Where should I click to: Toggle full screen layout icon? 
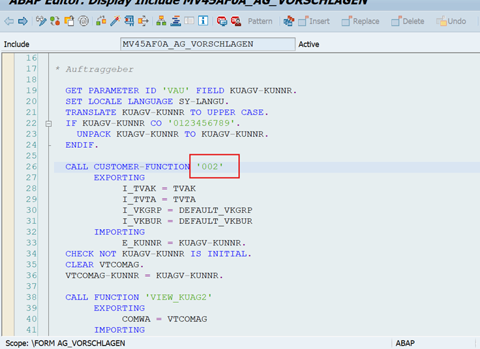[189, 21]
